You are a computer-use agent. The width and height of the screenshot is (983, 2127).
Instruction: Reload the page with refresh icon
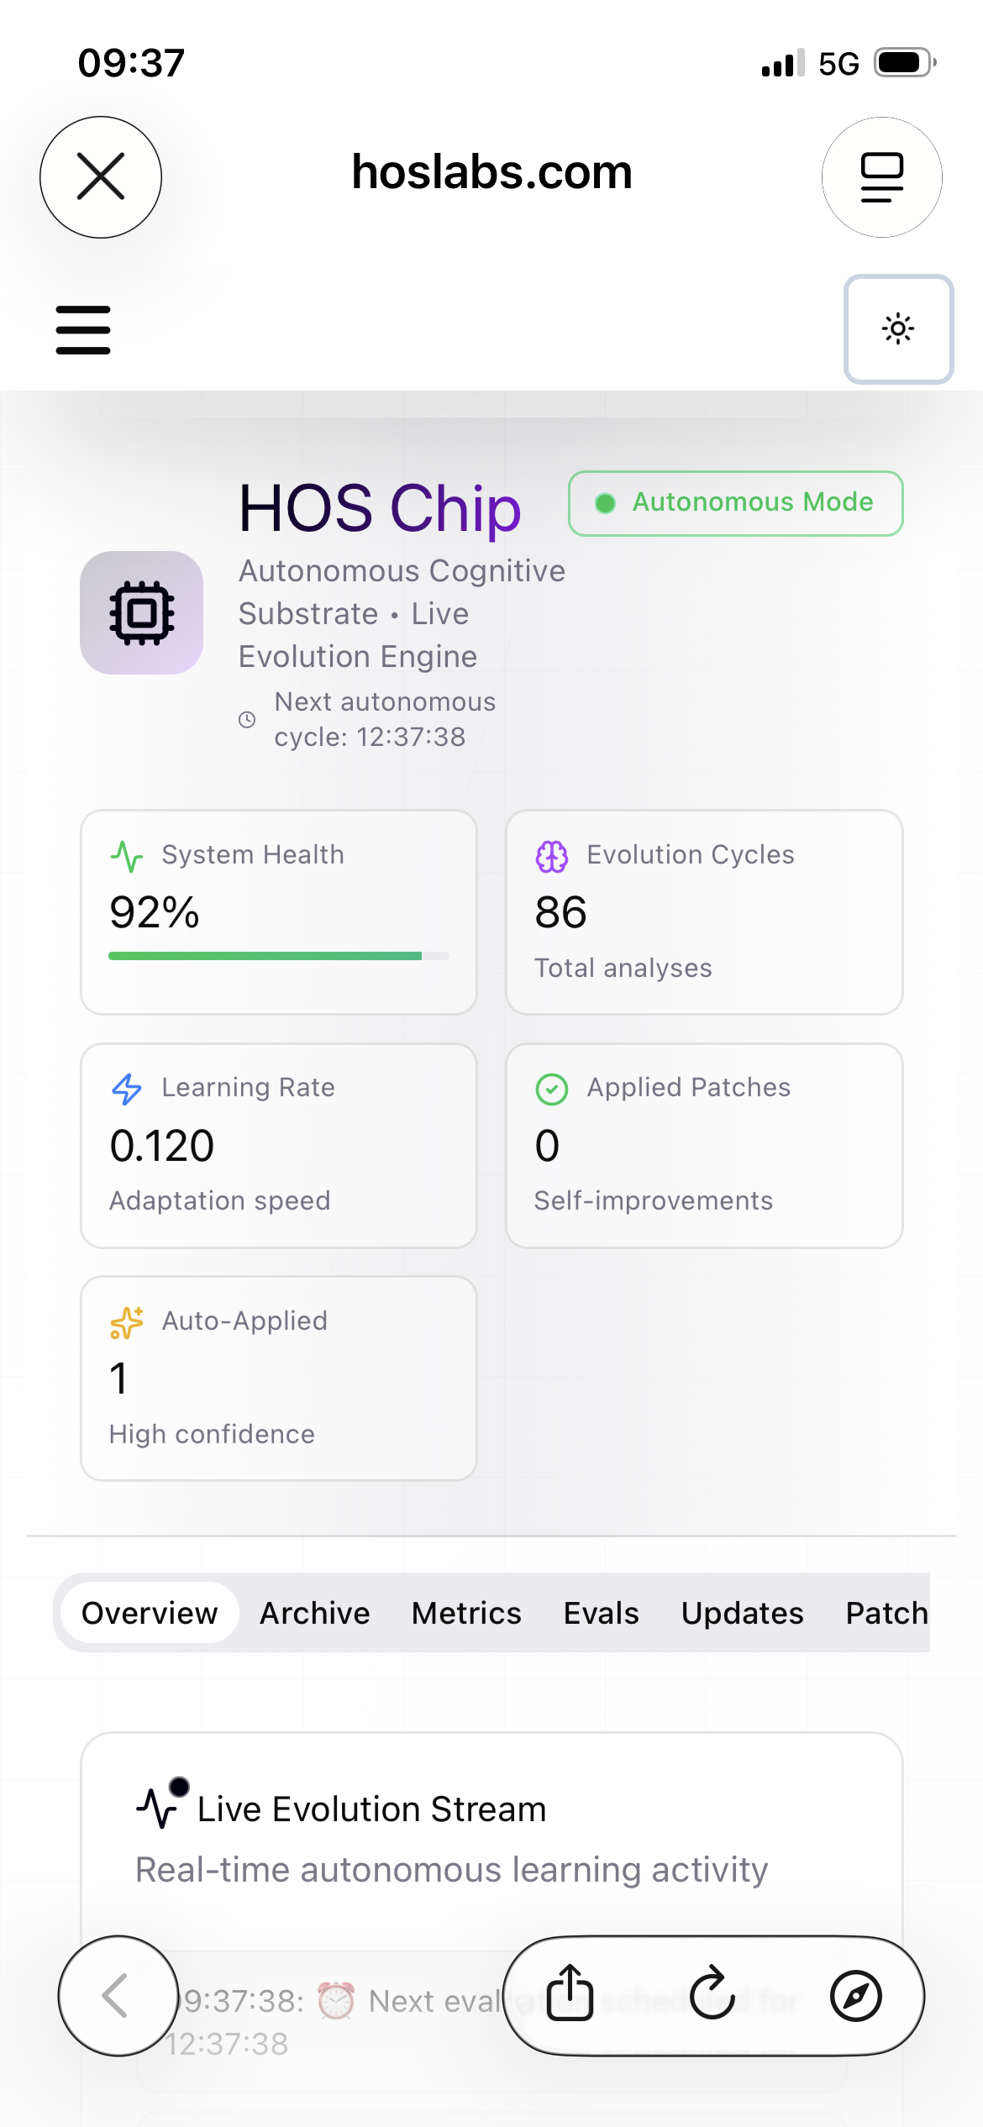click(x=712, y=1993)
